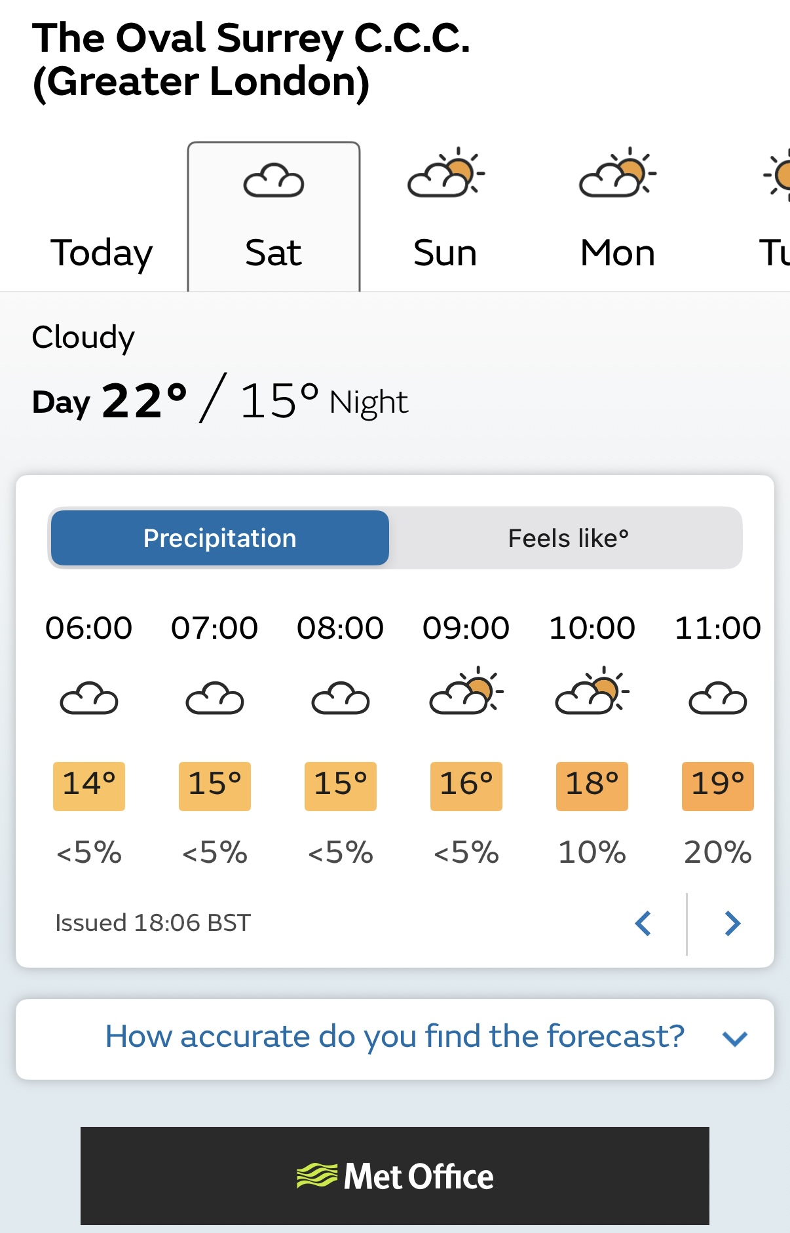790x1233 pixels.
Task: Click the 19° temperature tile at 11:00
Action: 718,786
